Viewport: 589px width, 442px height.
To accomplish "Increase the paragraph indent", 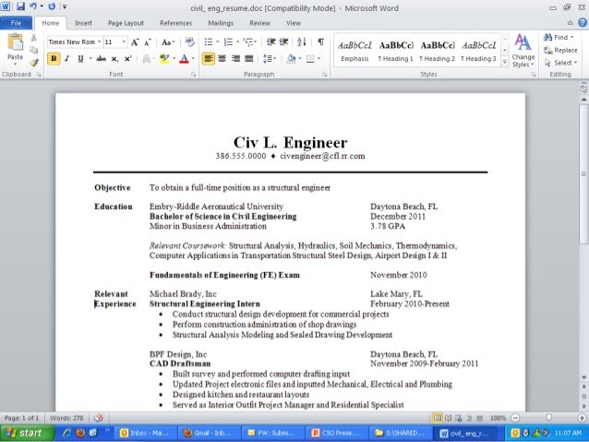I will (284, 42).
